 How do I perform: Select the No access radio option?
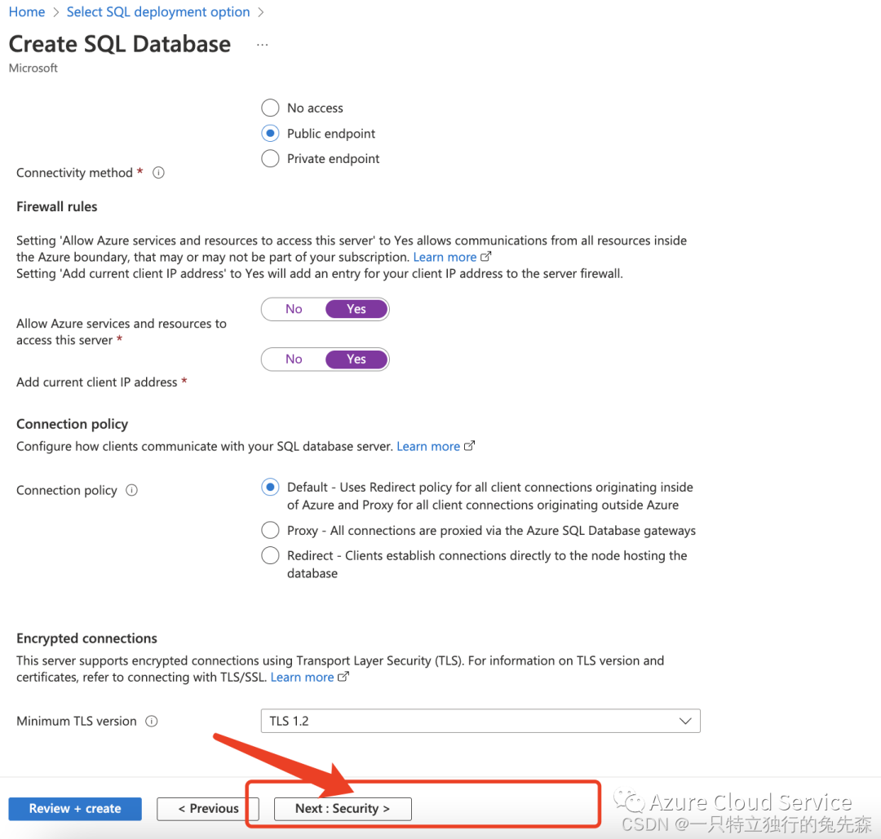pos(270,108)
